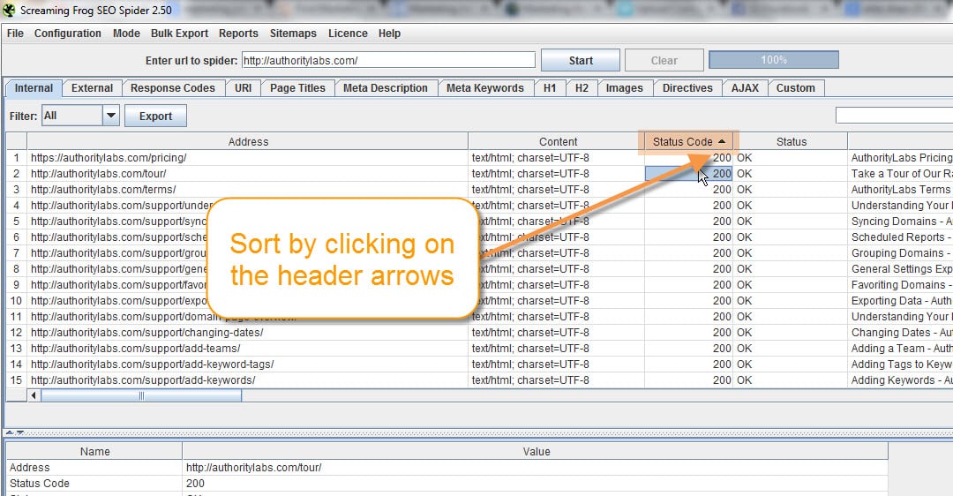Click the search box beside the Export row
This screenshot has height=496, width=953.
pyautogui.click(x=894, y=115)
